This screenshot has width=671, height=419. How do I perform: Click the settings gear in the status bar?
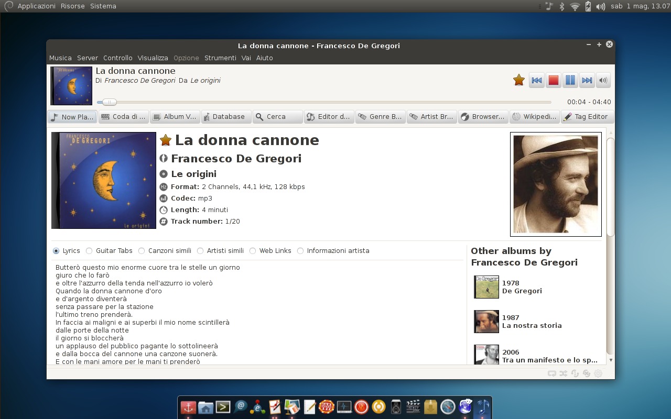(598, 373)
